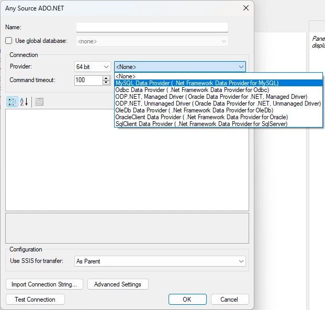The image size is (325, 310).
Task: Pick ODP.NET, Unmanaged Driver provider
Action: [218, 104]
